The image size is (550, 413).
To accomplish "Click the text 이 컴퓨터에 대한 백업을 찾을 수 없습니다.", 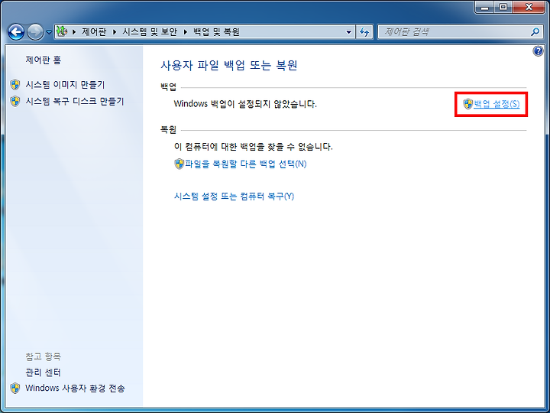I will tap(254, 147).
